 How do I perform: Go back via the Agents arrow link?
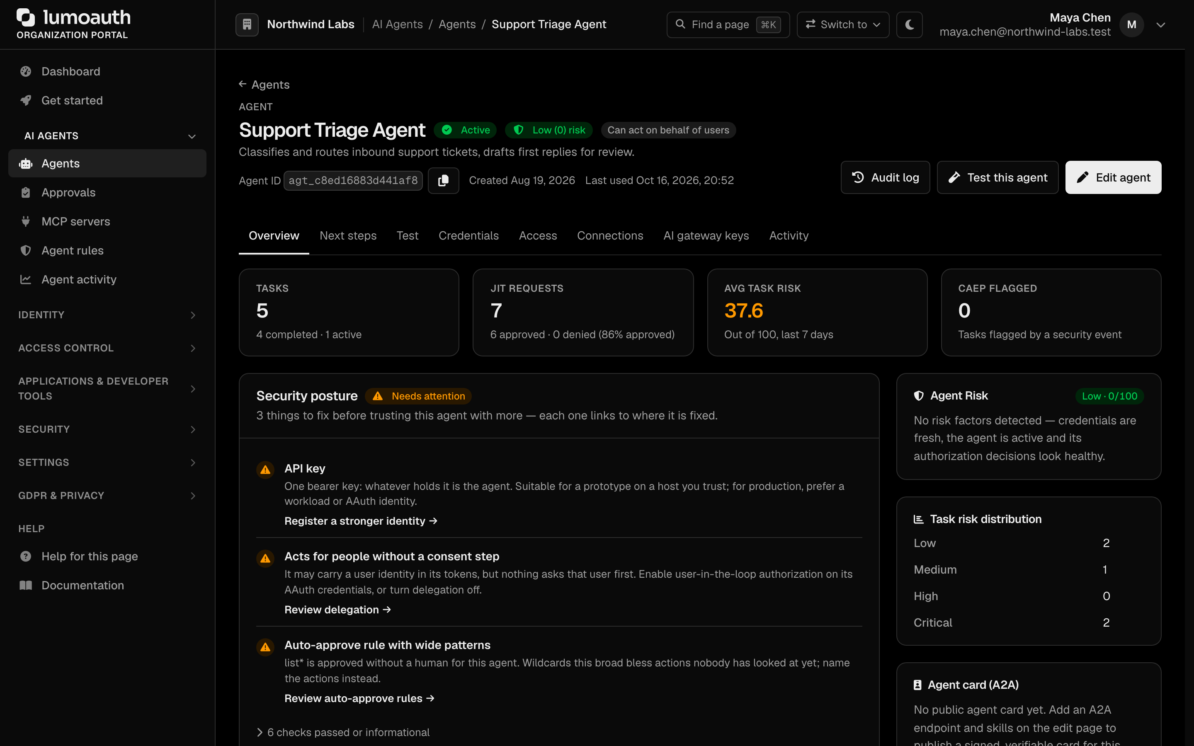264,85
